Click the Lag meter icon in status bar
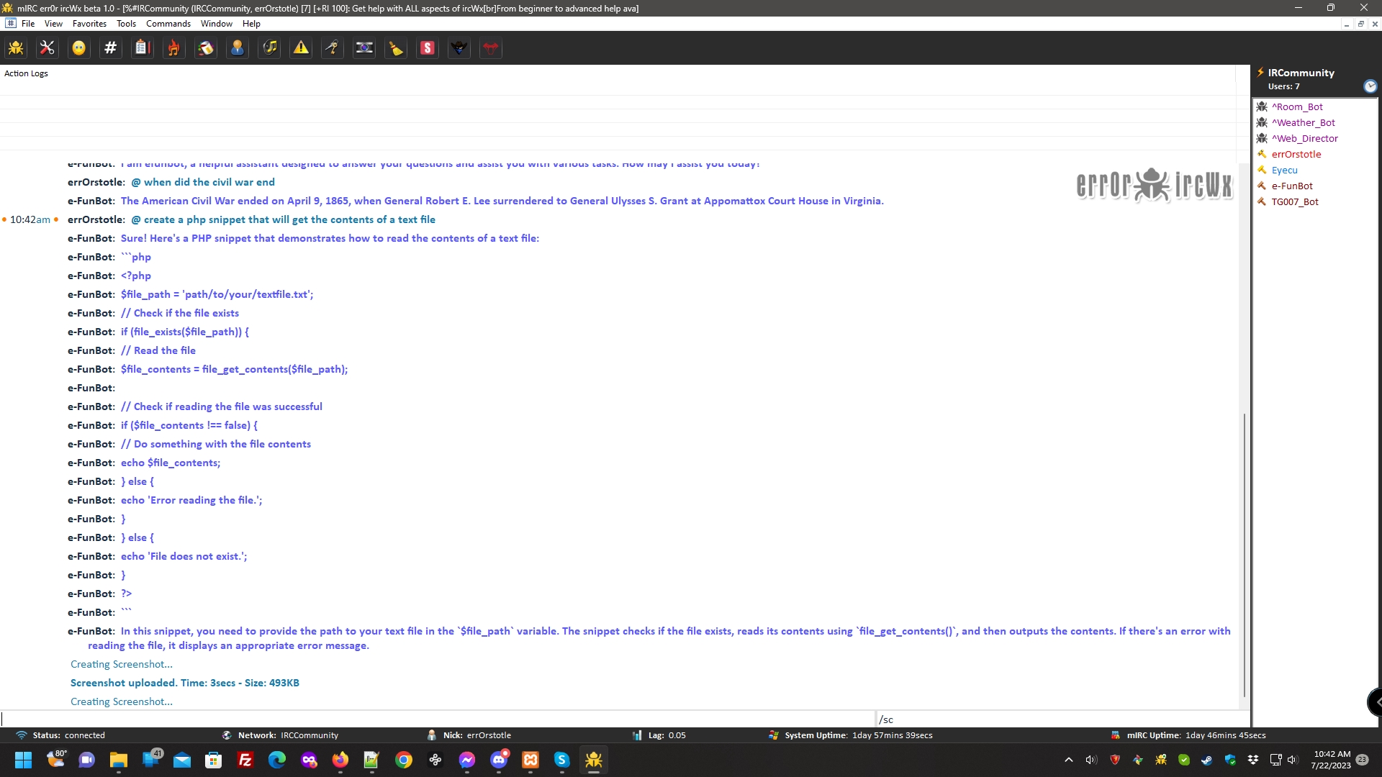The width and height of the screenshot is (1382, 777). pos(637,735)
